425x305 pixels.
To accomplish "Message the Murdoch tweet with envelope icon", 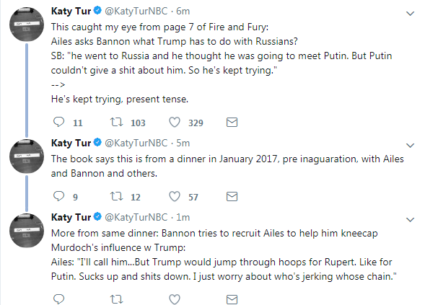I will pos(232,299).
